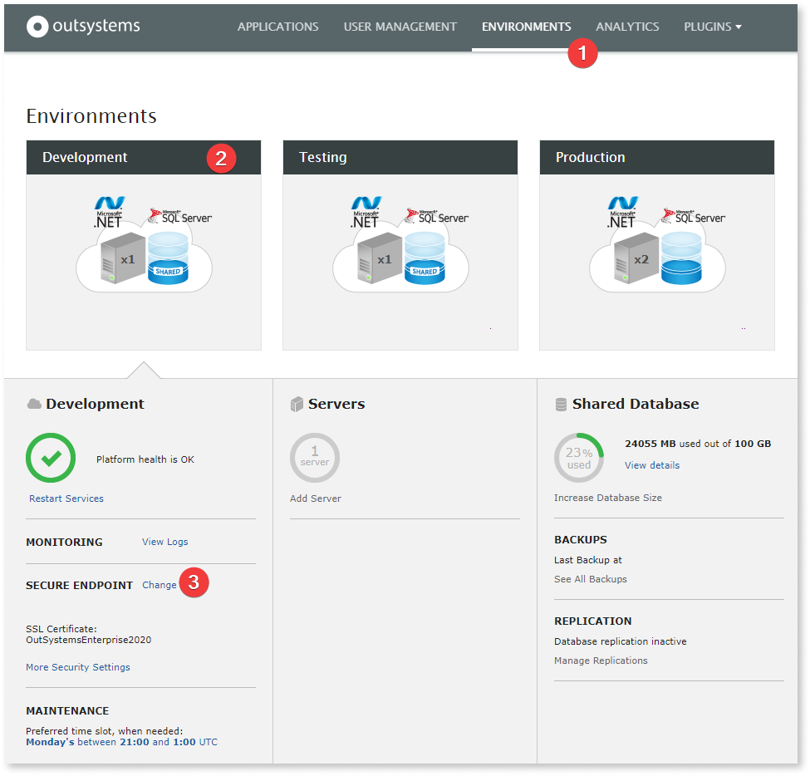810x776 pixels.
Task: Open the Plugins dropdown menu
Action: pos(712,26)
